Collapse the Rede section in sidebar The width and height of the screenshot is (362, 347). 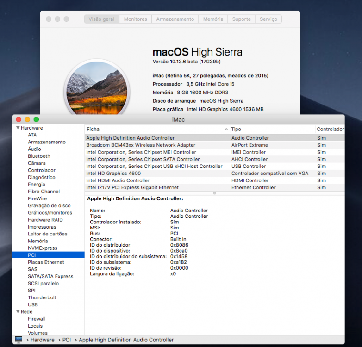tap(18, 311)
